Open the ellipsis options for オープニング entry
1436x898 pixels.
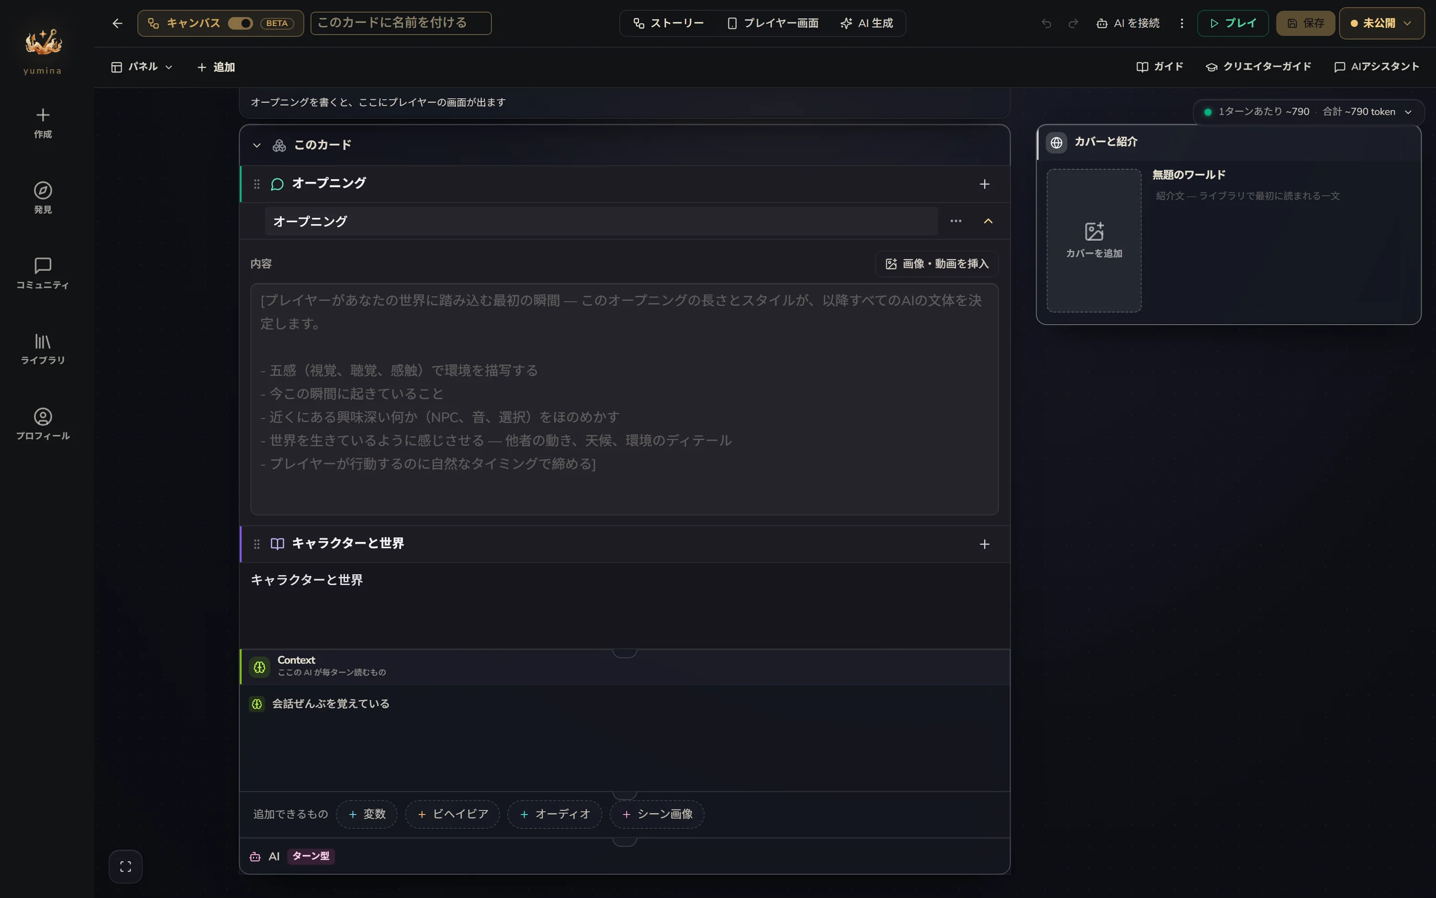pos(955,221)
